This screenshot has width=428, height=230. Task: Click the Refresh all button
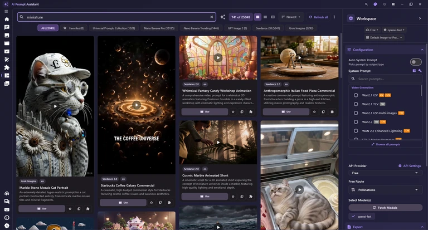(x=318, y=17)
